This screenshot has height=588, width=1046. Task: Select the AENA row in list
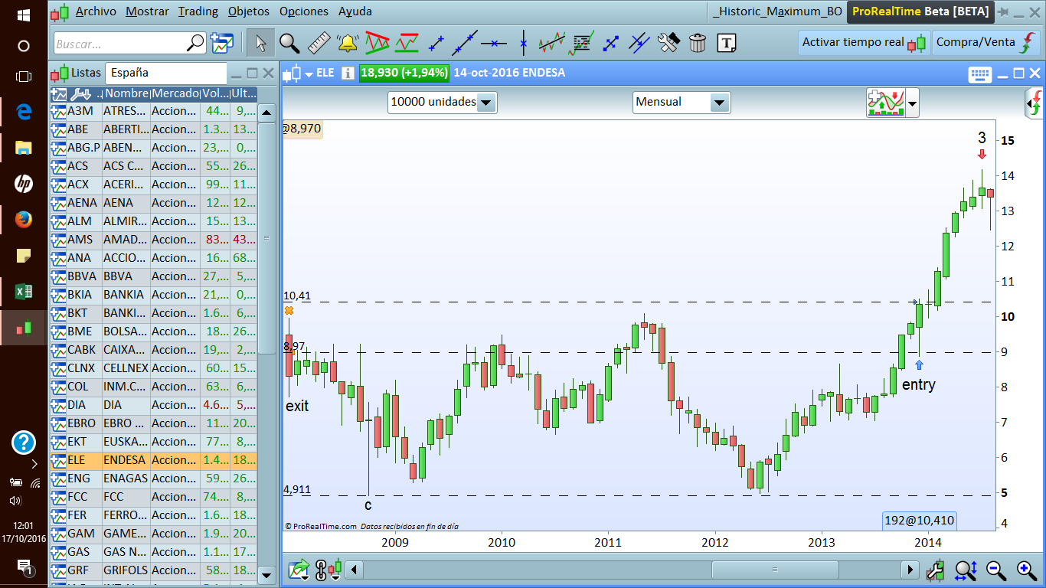[153, 203]
